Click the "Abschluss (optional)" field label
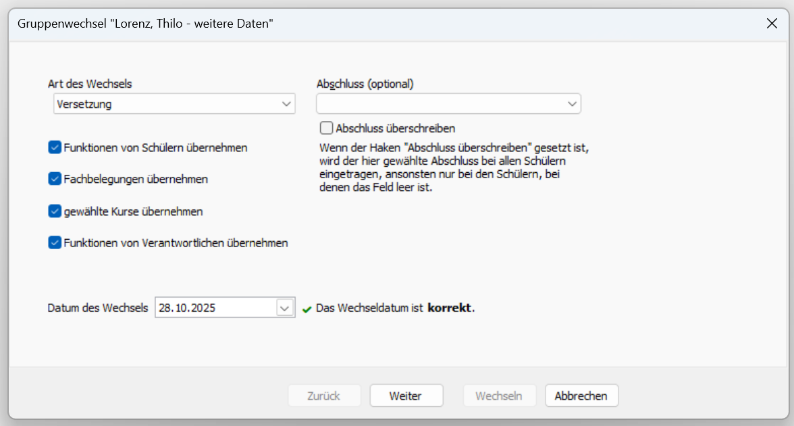The height and width of the screenshot is (426, 794). pyautogui.click(x=365, y=84)
